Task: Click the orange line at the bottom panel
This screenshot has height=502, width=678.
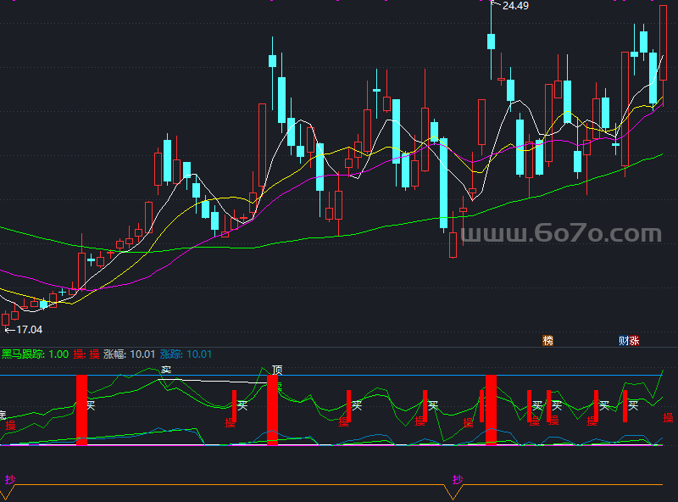Action: (x=254, y=485)
